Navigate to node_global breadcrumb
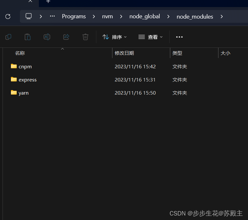Image resolution: width=248 pixels, height=220 pixels. [145, 16]
